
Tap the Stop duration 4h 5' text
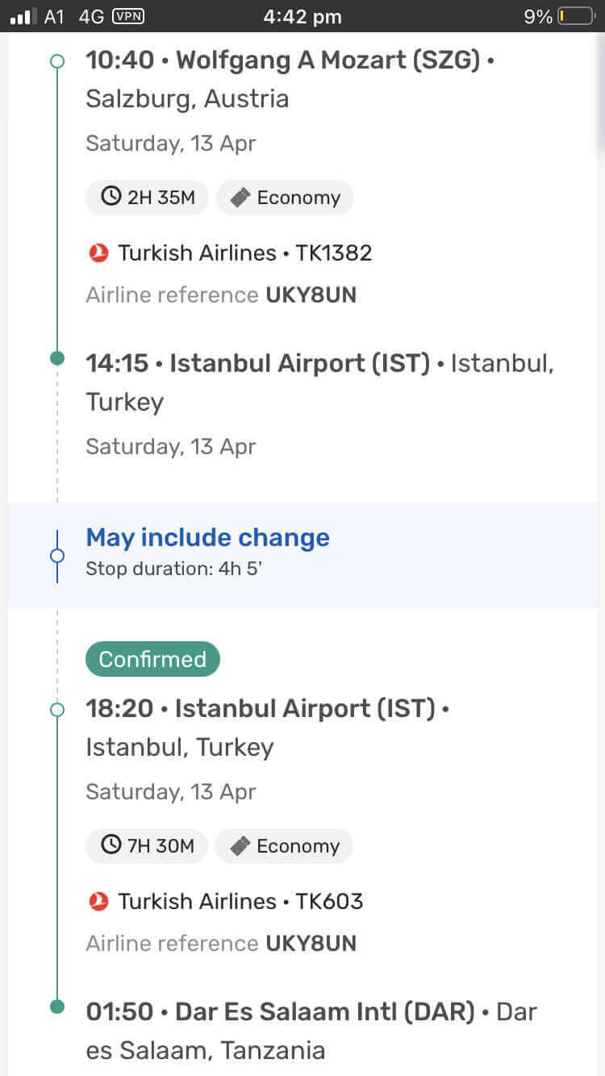point(174,569)
